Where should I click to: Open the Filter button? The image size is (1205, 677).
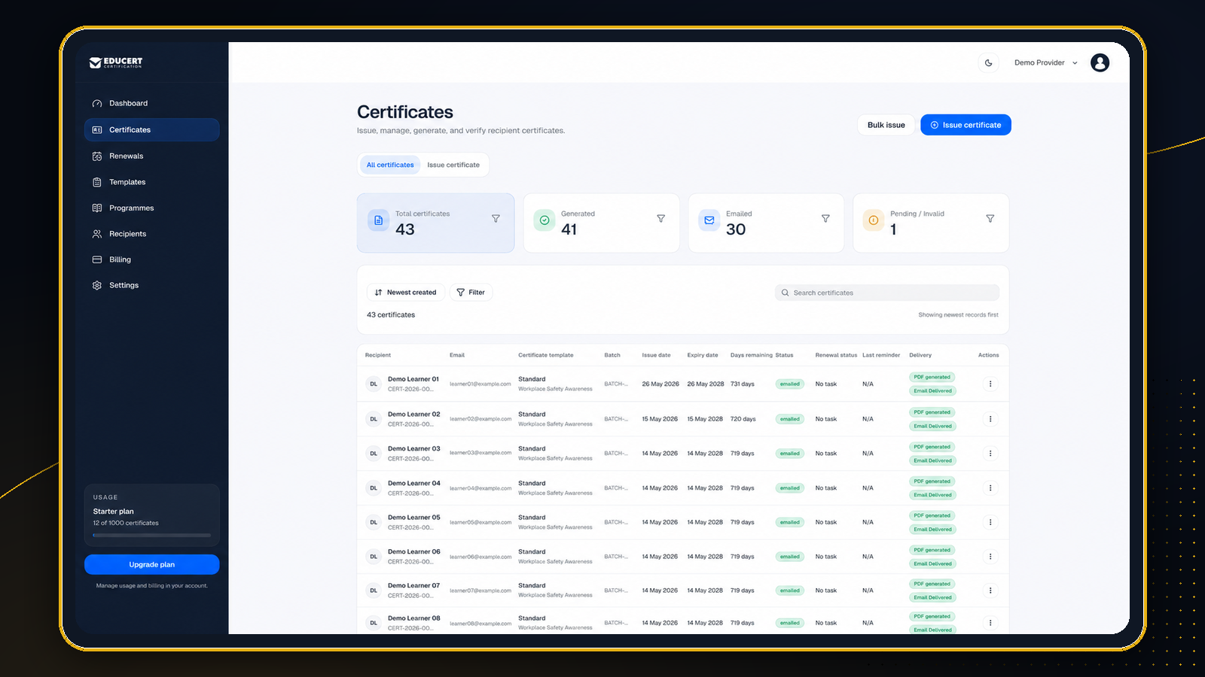(471, 293)
